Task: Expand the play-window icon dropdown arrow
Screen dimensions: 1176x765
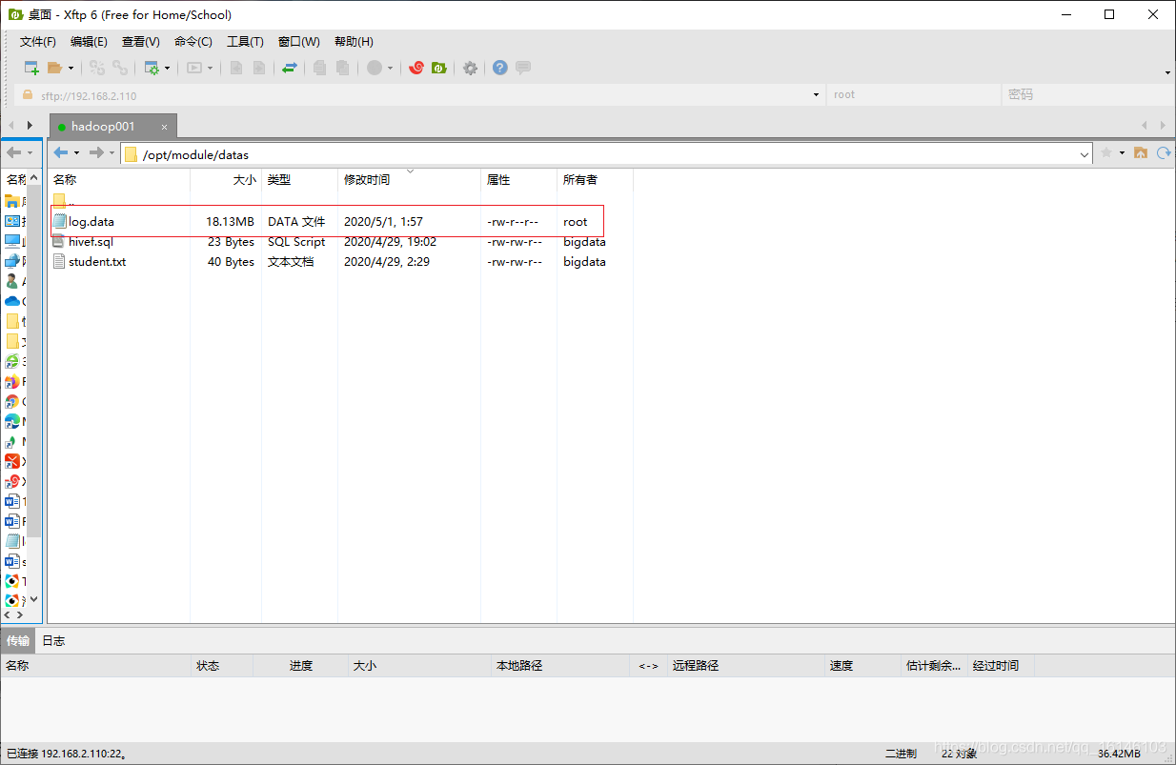Action: [210, 68]
